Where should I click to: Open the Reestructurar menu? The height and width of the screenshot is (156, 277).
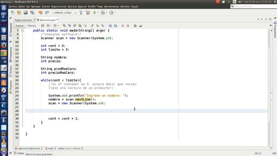point(59,6)
